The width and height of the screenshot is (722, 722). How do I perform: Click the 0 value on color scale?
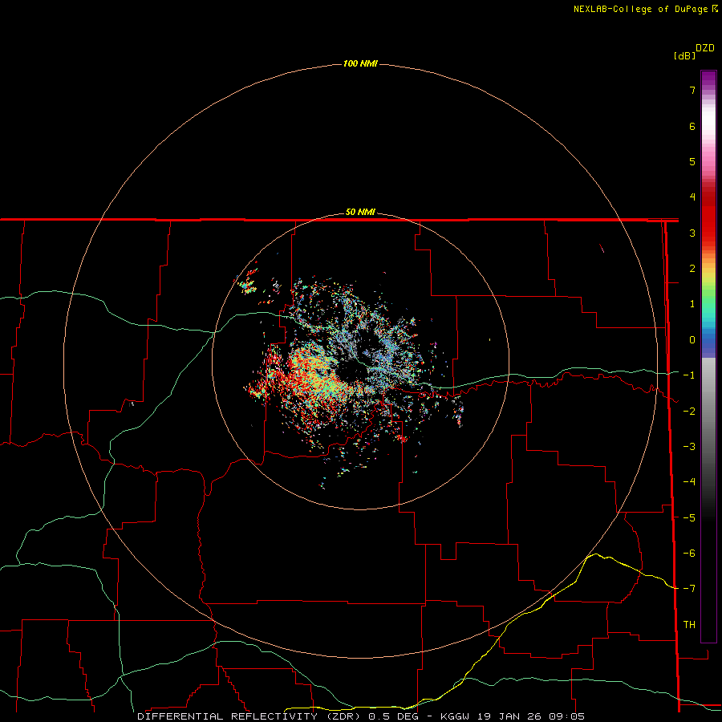[x=692, y=340]
